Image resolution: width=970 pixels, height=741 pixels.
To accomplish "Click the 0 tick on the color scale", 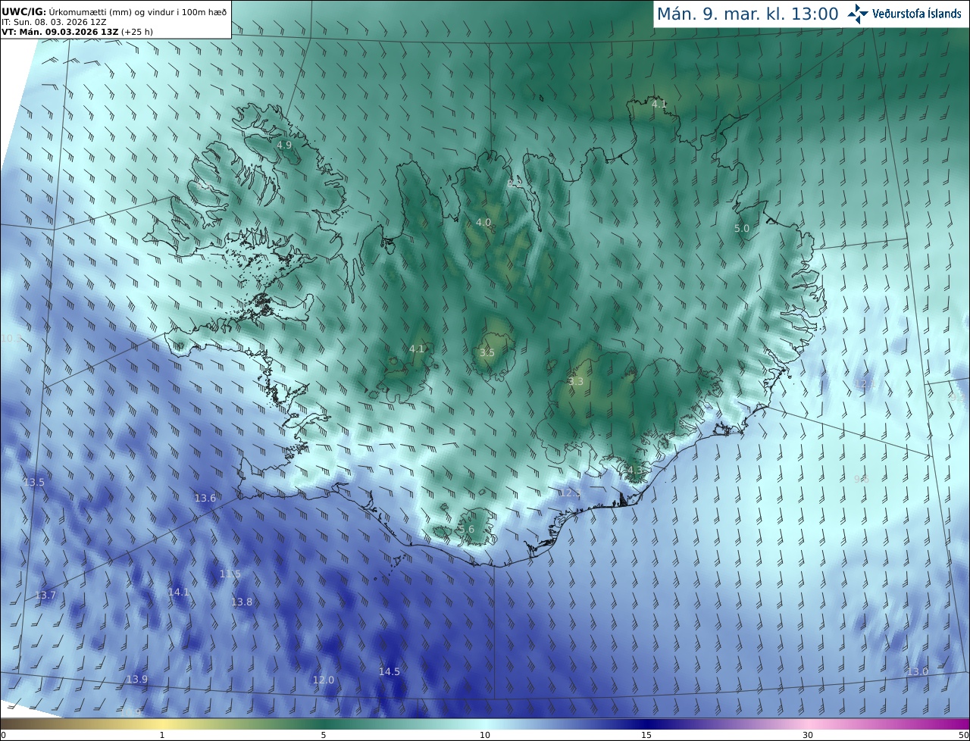I will coord(3,735).
